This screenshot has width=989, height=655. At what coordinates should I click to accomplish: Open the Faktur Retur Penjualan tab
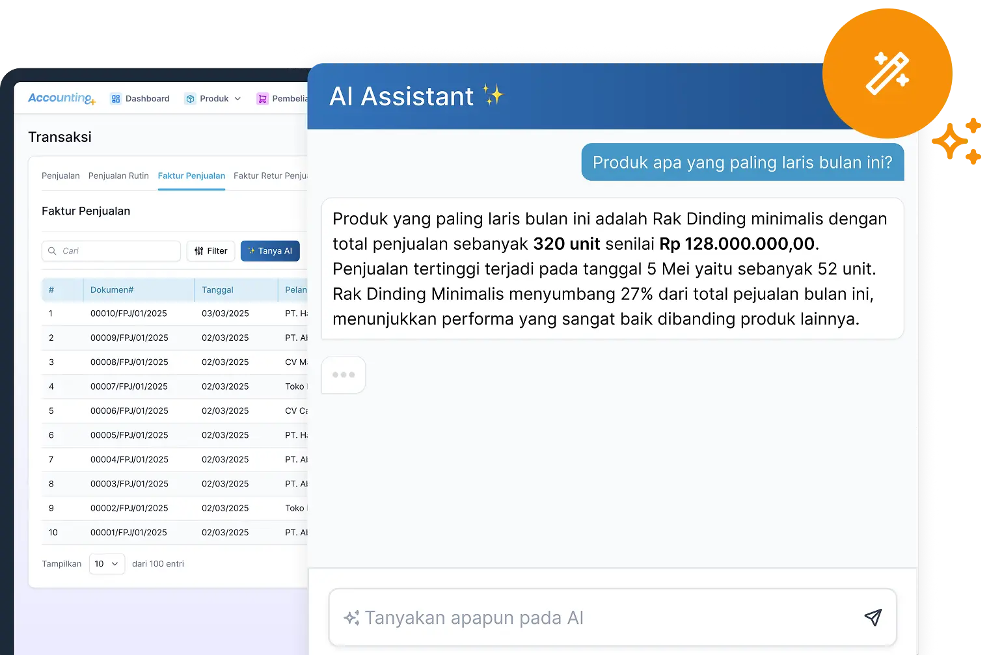[x=271, y=176]
